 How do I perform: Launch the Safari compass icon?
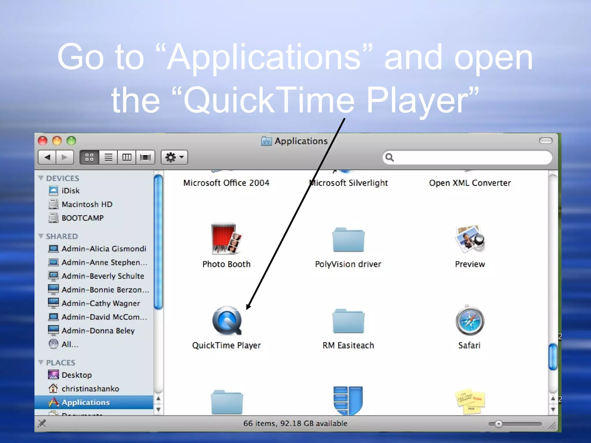(x=470, y=321)
